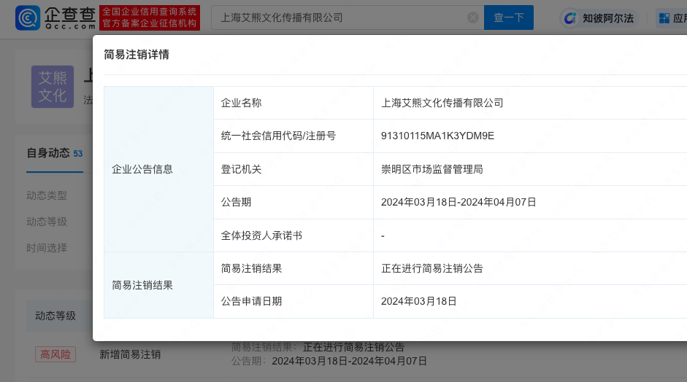The width and height of the screenshot is (687, 382).
Task: Click the 登记机关 row label
Action: (x=241, y=169)
